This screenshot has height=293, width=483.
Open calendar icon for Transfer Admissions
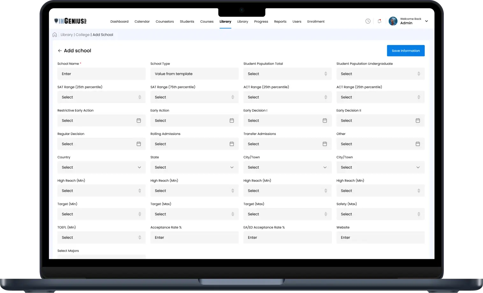coord(325,144)
